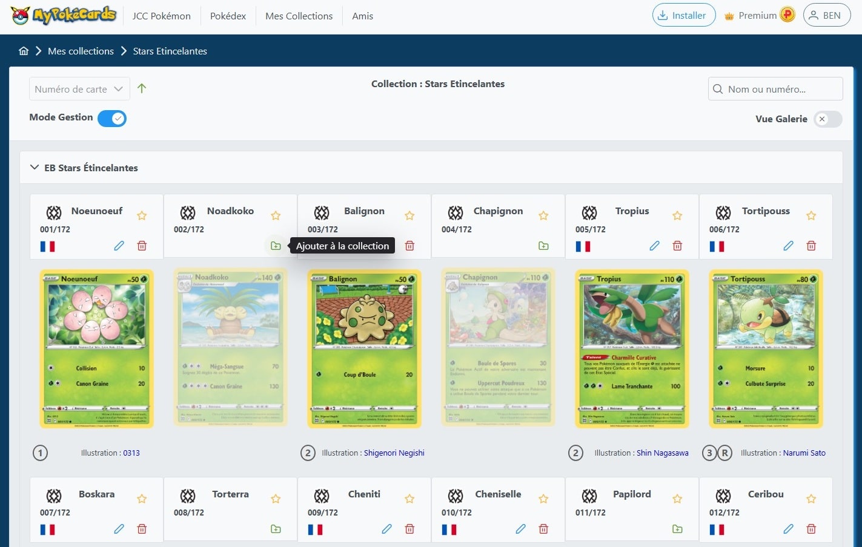Click the Installer button
The image size is (862, 547).
(683, 15)
